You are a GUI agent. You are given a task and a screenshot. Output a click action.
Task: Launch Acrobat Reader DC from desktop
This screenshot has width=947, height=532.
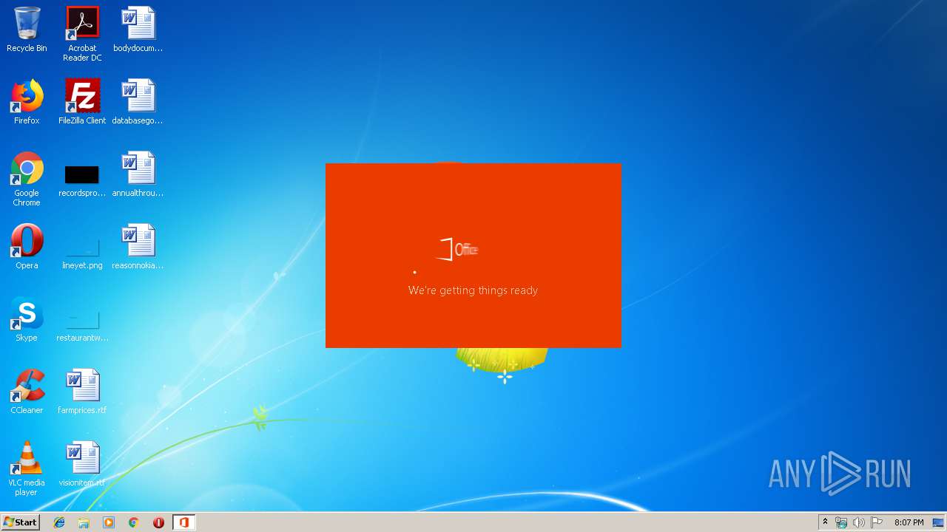tap(82, 34)
